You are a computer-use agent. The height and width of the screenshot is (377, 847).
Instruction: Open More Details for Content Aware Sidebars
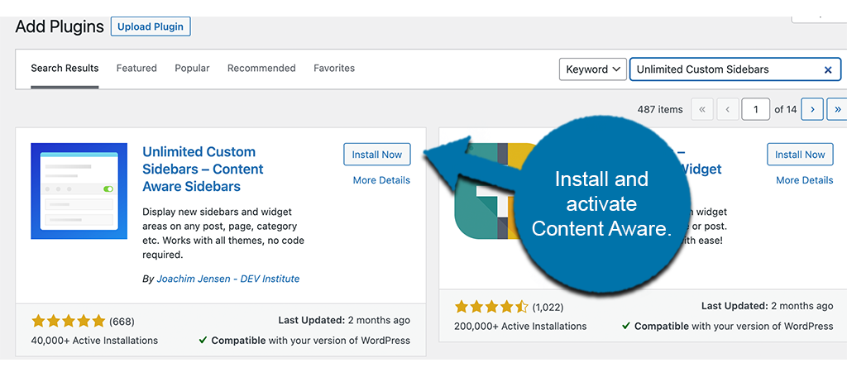pyautogui.click(x=381, y=180)
